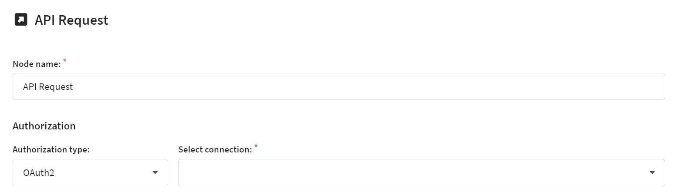
Task: Click the word "API" in the header title
Action: point(44,20)
